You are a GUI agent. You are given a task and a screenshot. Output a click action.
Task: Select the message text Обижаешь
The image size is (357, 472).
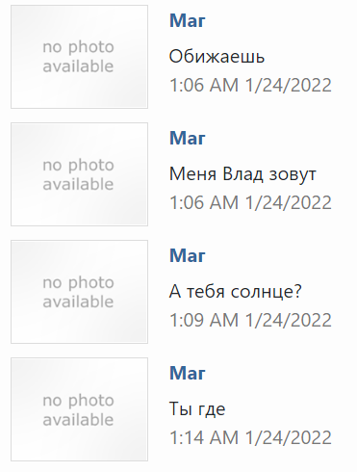pos(217,57)
